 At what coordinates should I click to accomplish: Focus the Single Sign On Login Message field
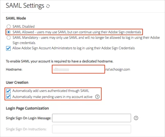pyautogui.click(x=91, y=118)
